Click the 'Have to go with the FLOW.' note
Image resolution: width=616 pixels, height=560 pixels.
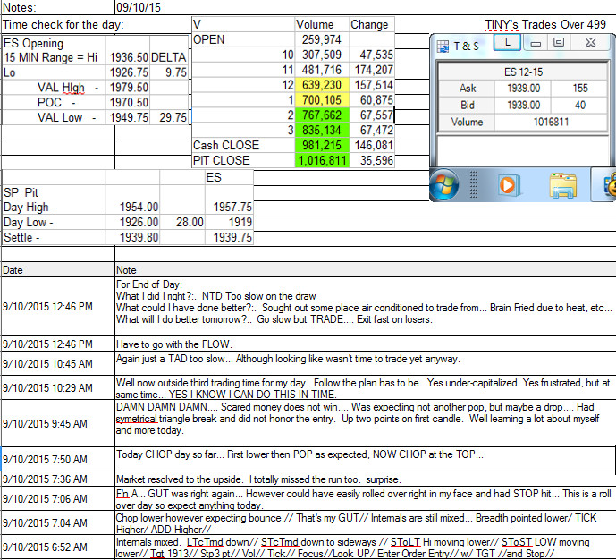[366, 344]
